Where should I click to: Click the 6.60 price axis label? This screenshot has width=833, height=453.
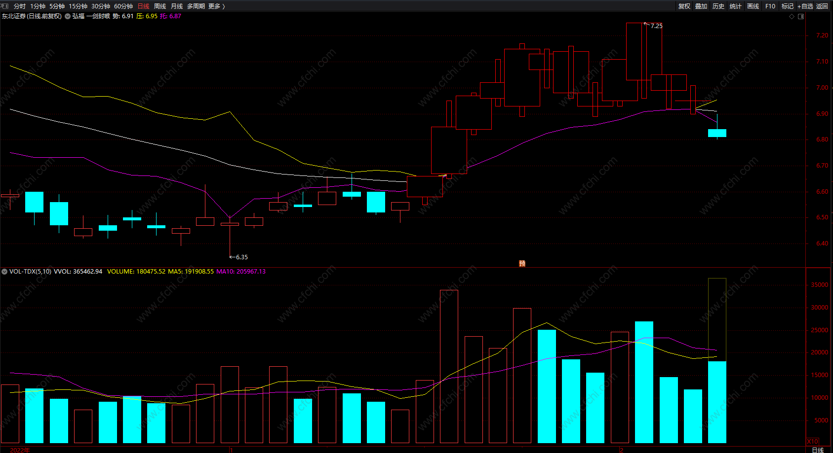(822, 192)
